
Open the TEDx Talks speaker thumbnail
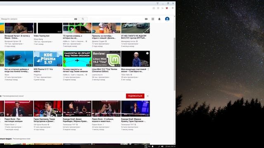[x=135, y=59]
